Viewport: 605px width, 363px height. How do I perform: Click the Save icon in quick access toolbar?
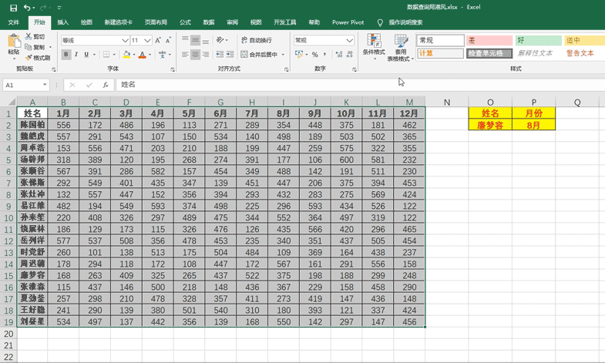click(x=13, y=8)
